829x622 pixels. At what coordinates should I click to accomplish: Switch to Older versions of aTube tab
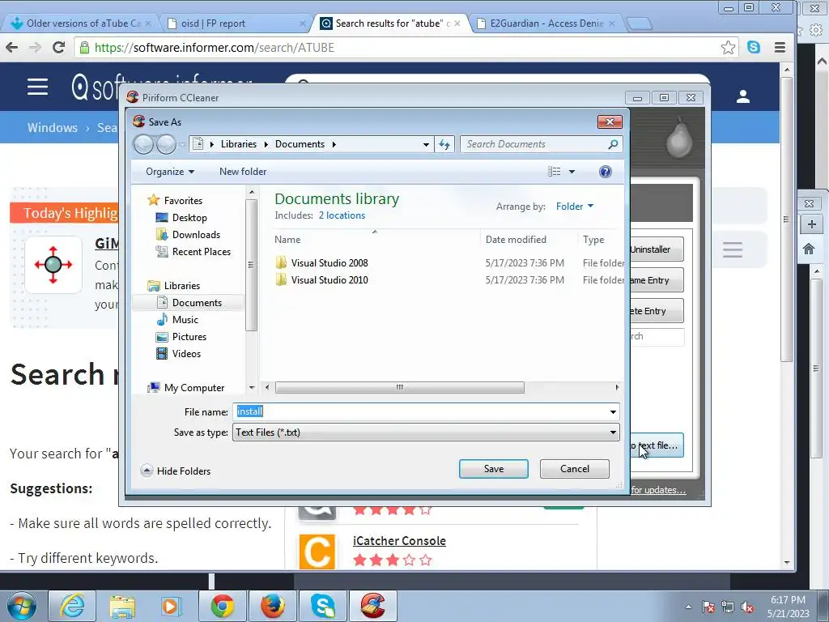pyautogui.click(x=83, y=23)
